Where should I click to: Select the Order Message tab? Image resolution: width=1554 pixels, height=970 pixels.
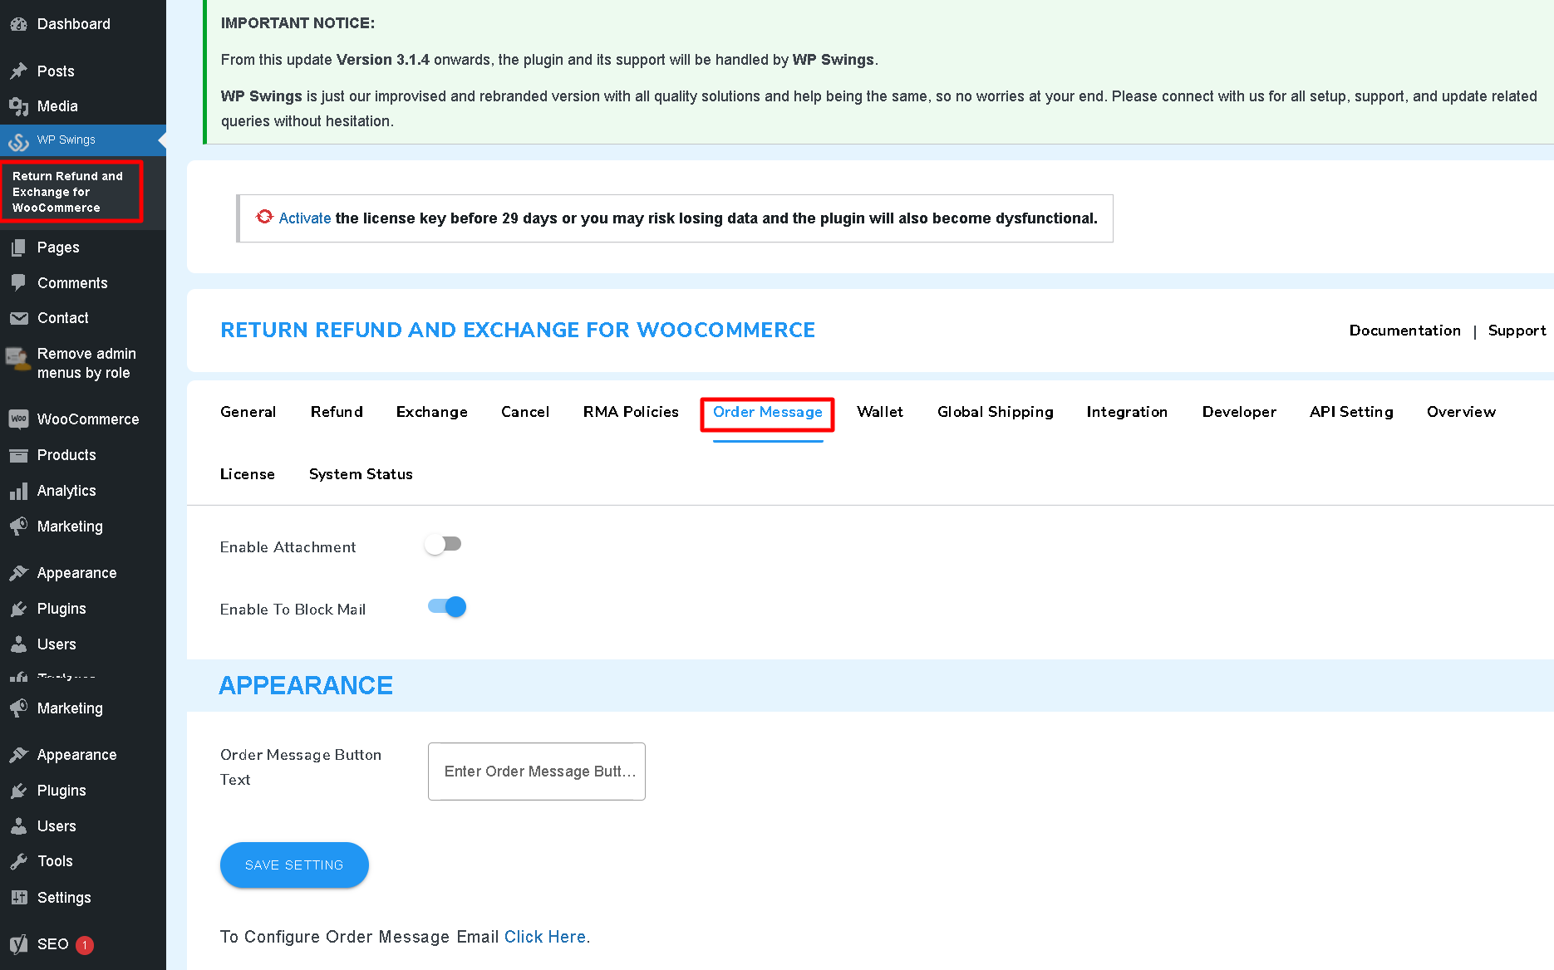tap(768, 412)
